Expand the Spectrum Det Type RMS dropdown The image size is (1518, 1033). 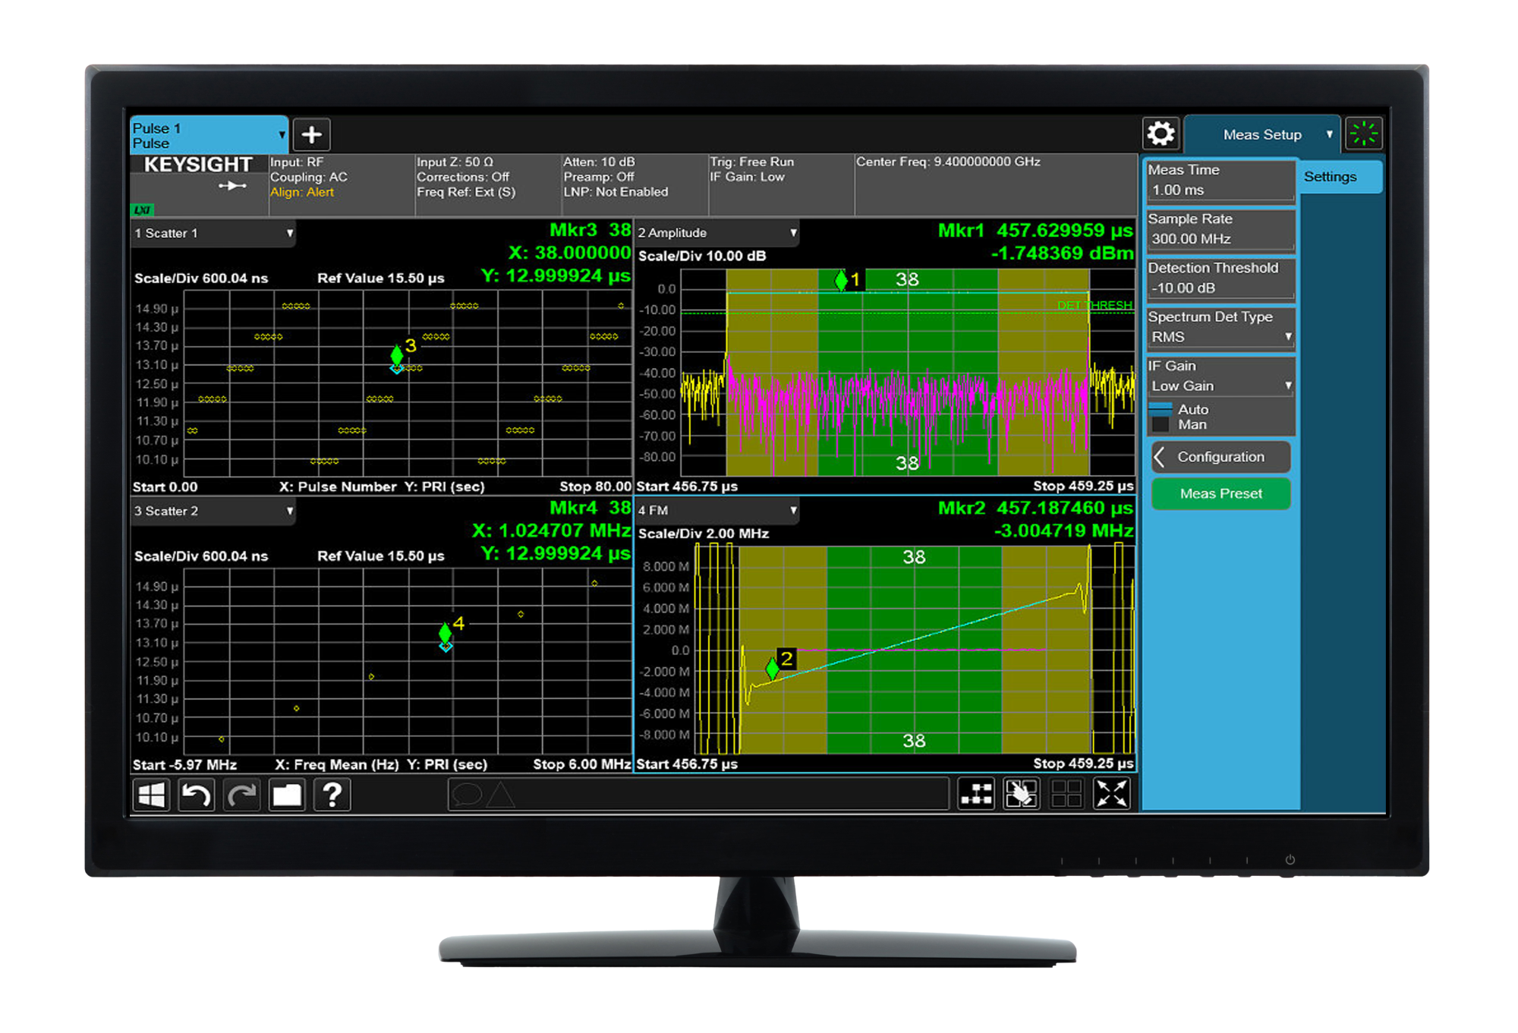pos(1219,337)
